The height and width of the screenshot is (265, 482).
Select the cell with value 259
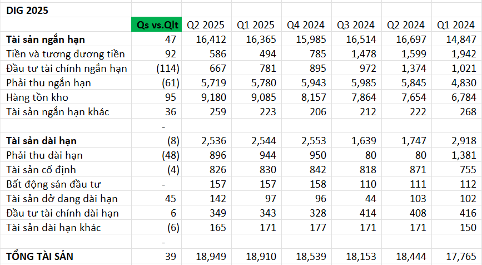tap(206, 112)
